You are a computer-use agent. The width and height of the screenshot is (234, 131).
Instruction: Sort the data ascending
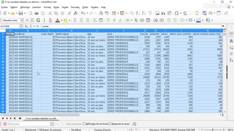tap(138, 13)
